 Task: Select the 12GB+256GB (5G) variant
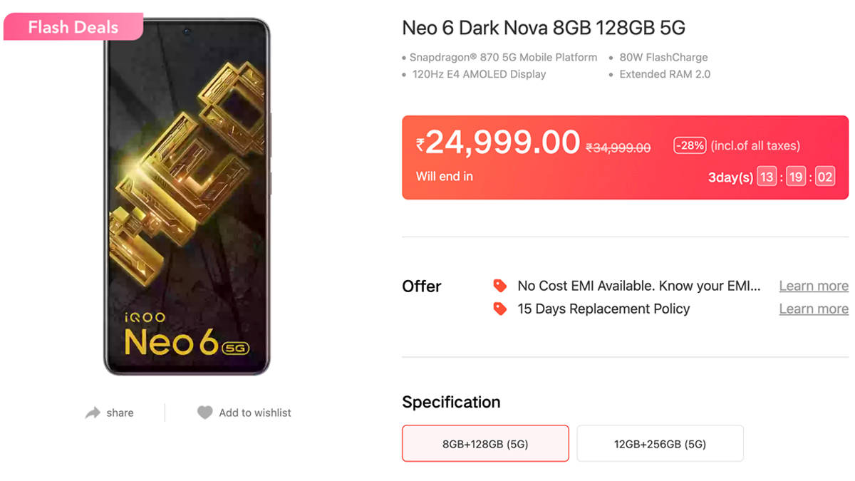[x=660, y=443]
